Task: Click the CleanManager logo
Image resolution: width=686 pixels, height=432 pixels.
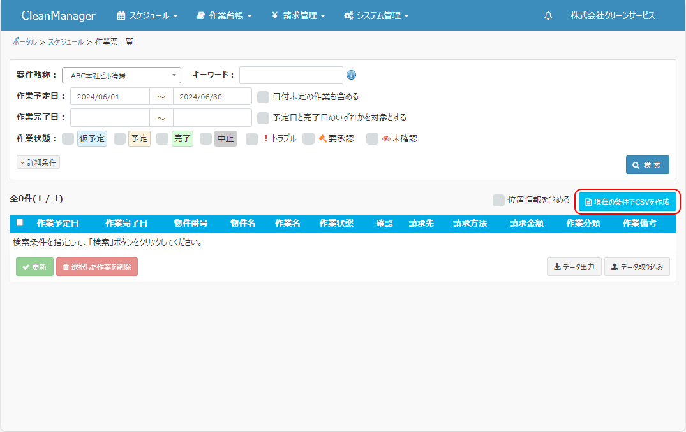Action: coord(58,16)
